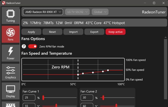The width and height of the screenshot is (168, 107).
Task: Open the Tuning sidebar section
Action: coord(11,15)
